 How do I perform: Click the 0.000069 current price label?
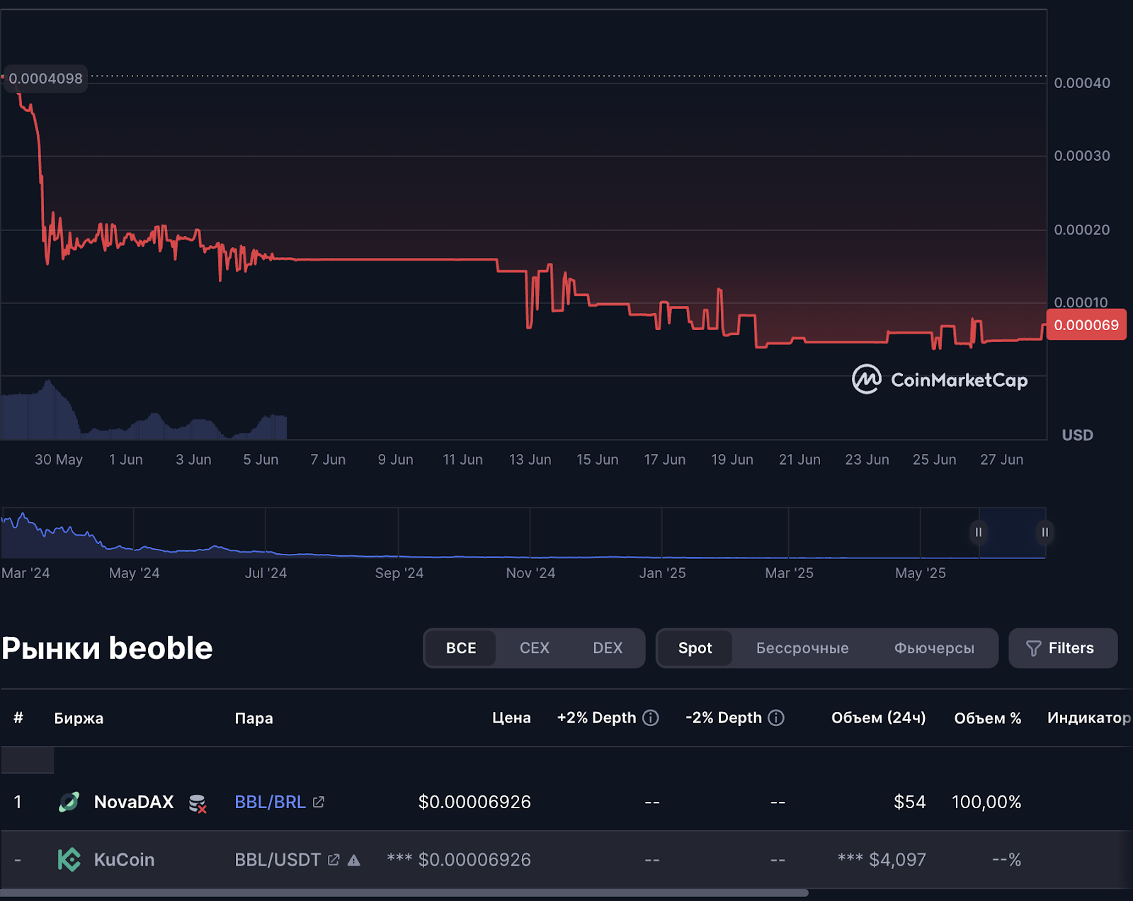tap(1086, 325)
